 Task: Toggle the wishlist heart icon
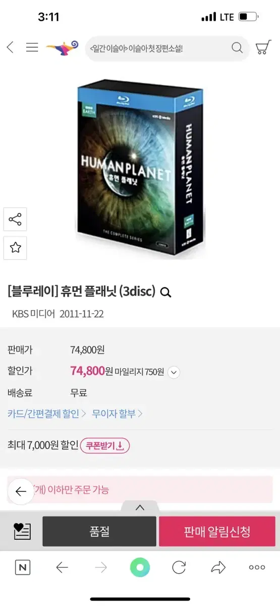coord(22,531)
